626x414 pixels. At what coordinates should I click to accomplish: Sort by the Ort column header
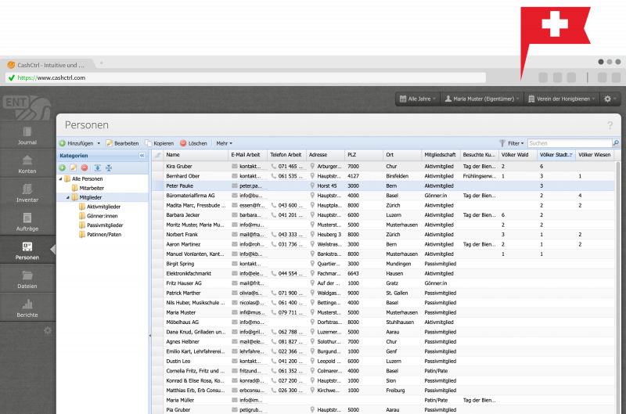402,155
